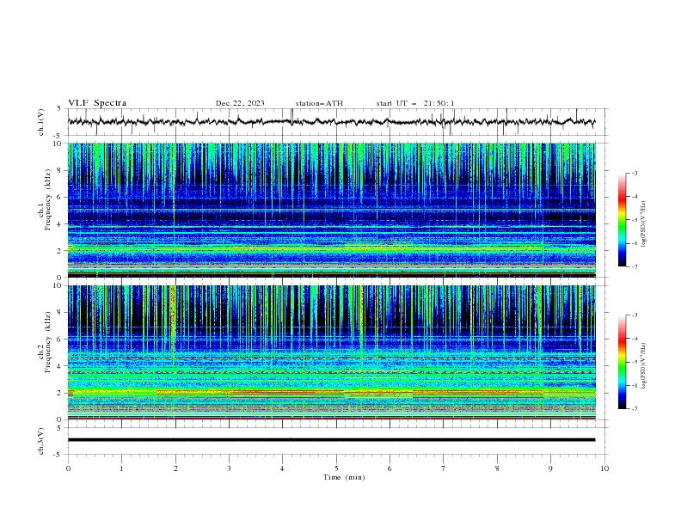This screenshot has width=681, height=526.
Task: Click the lower PSD color bar
Action: coord(622,362)
